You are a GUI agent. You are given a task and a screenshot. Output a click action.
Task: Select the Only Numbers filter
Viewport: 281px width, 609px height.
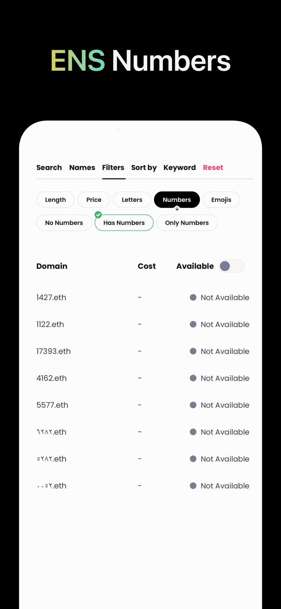pyautogui.click(x=187, y=223)
